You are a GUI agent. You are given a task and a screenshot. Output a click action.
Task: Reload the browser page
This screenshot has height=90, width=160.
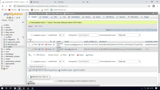(x=10, y=6)
